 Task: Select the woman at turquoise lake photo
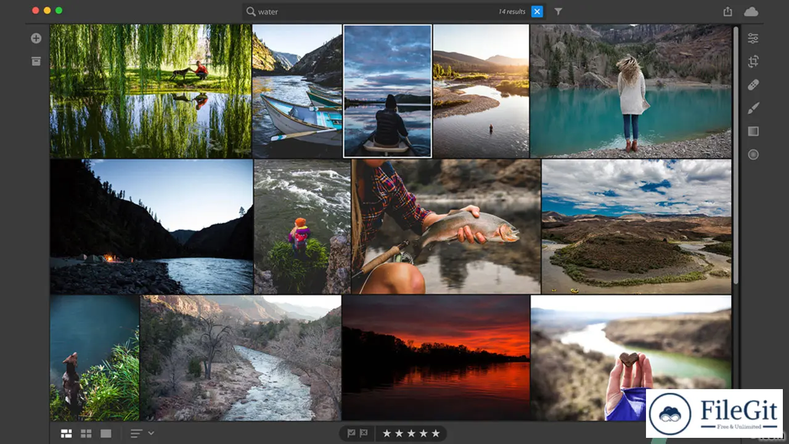click(x=631, y=91)
